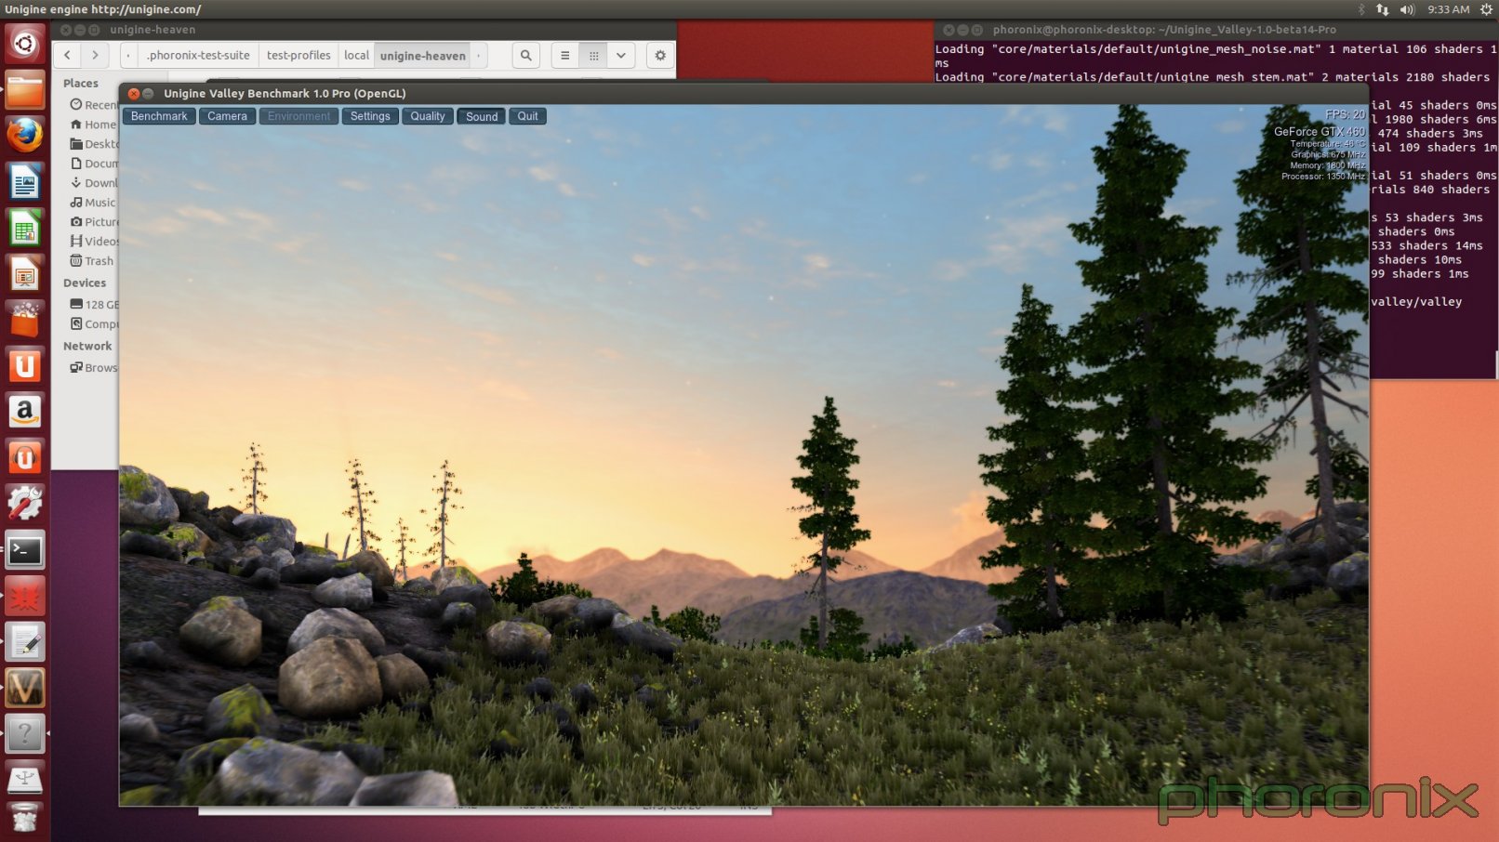Viewport: 1499px width, 842px height.
Task: Launch Firefox from the launcher
Action: tap(25, 136)
